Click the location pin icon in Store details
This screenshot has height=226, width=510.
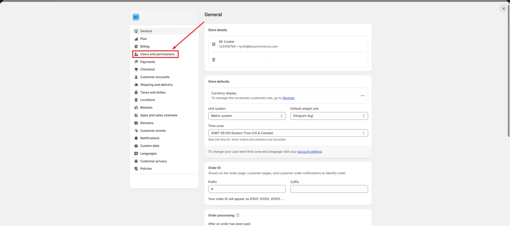click(x=214, y=60)
